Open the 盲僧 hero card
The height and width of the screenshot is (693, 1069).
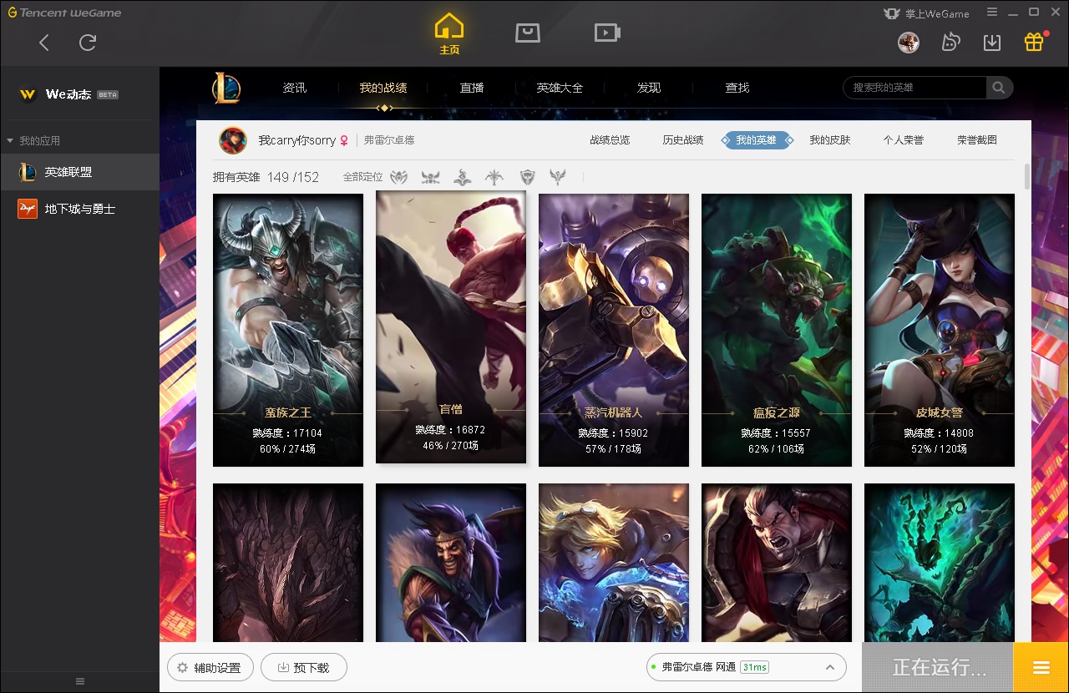(451, 326)
